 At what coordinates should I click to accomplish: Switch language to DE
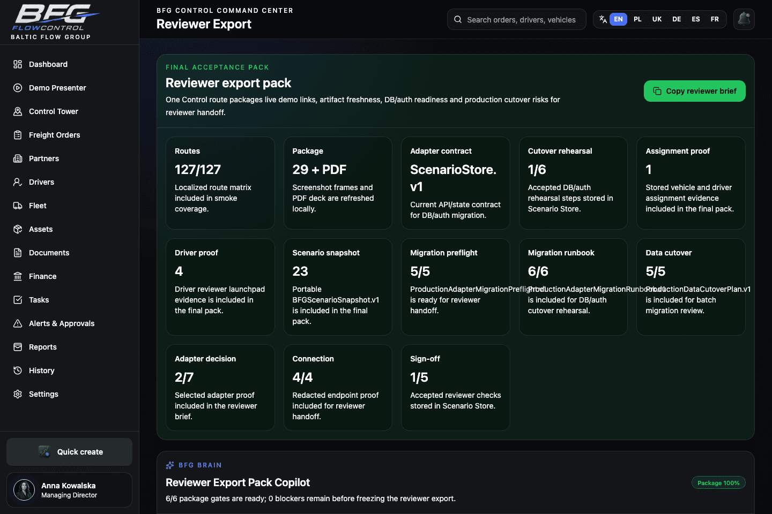coord(677,19)
